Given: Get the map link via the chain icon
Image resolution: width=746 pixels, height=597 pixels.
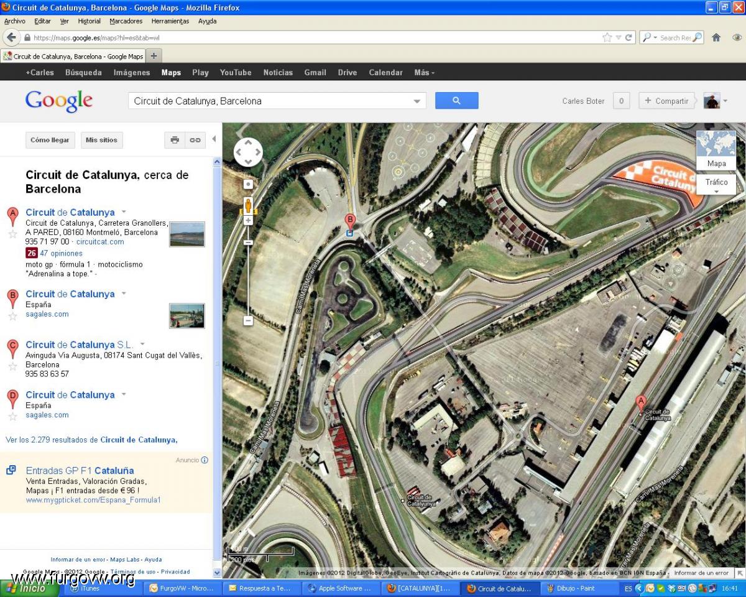Looking at the screenshot, I should point(195,140).
